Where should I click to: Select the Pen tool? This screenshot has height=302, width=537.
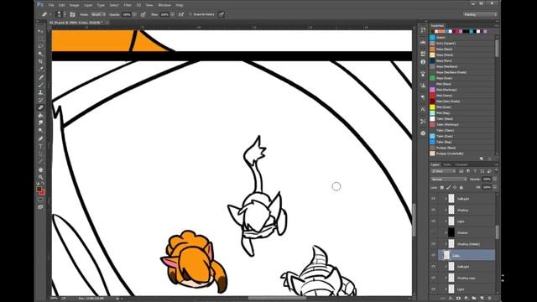click(41, 138)
